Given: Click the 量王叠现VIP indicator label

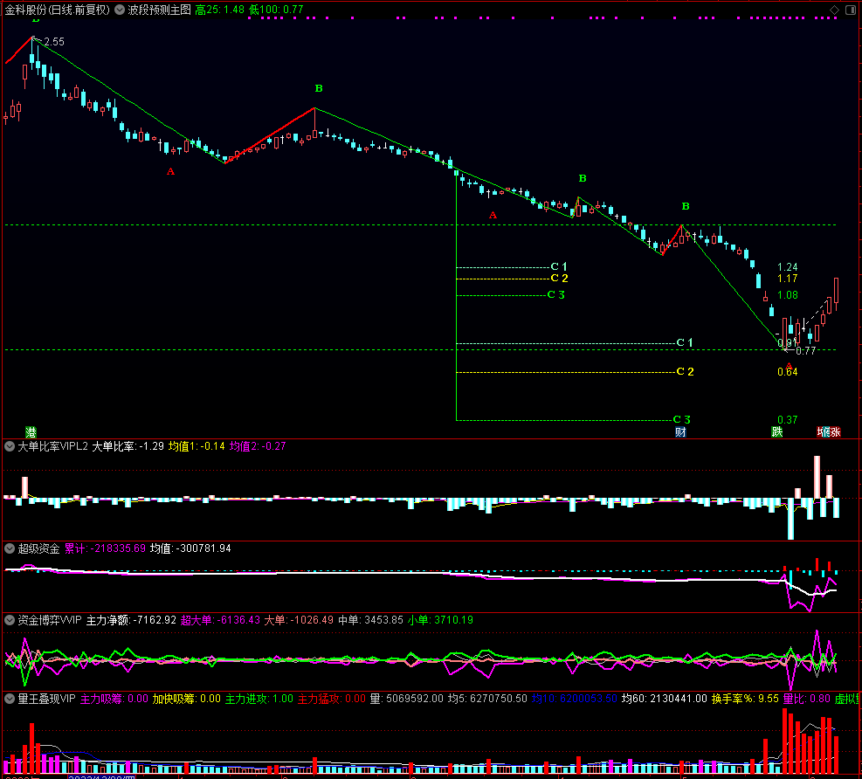Looking at the screenshot, I should (x=47, y=699).
